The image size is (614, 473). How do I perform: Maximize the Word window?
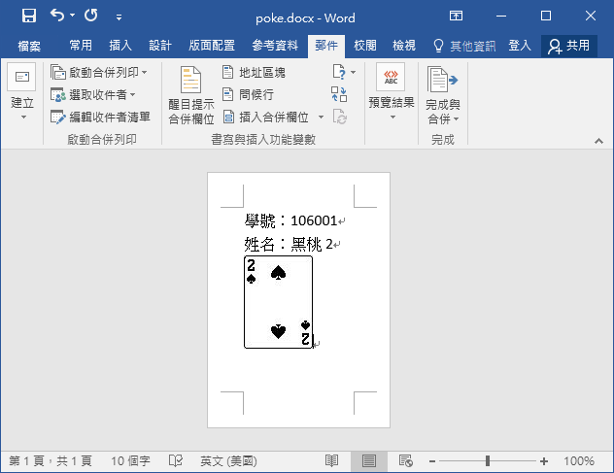pyautogui.click(x=546, y=16)
